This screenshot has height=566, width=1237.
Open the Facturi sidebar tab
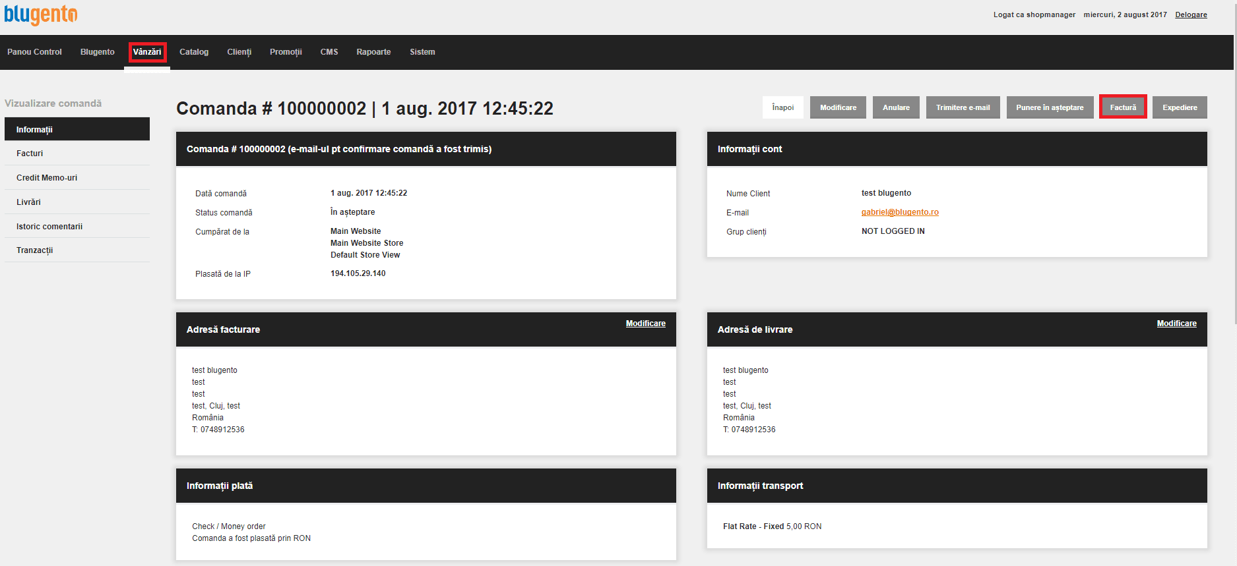(x=77, y=154)
